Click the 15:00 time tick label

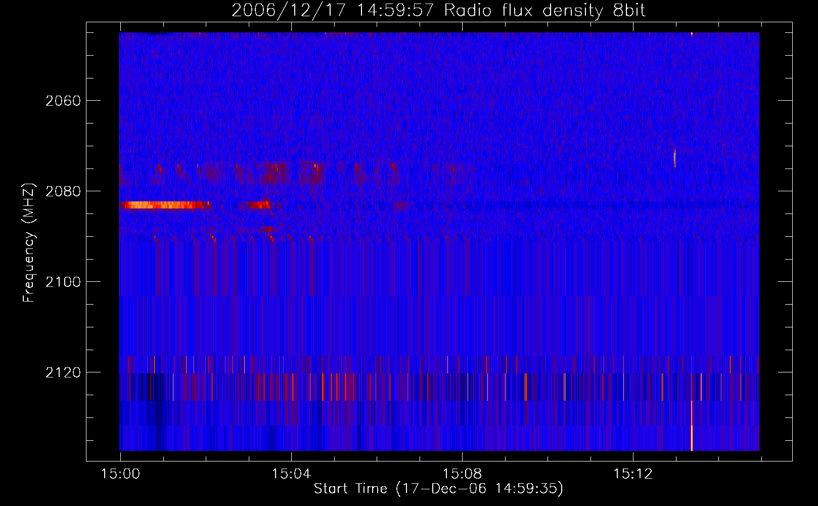[120, 474]
